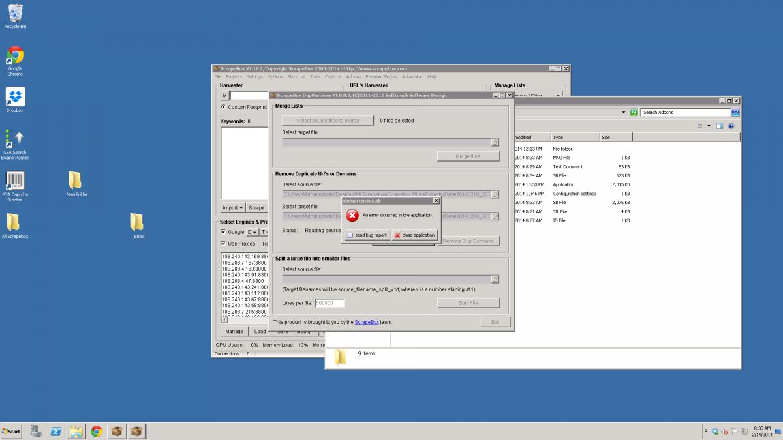The image size is (783, 440).
Task: Click the Split File button
Action: point(468,303)
